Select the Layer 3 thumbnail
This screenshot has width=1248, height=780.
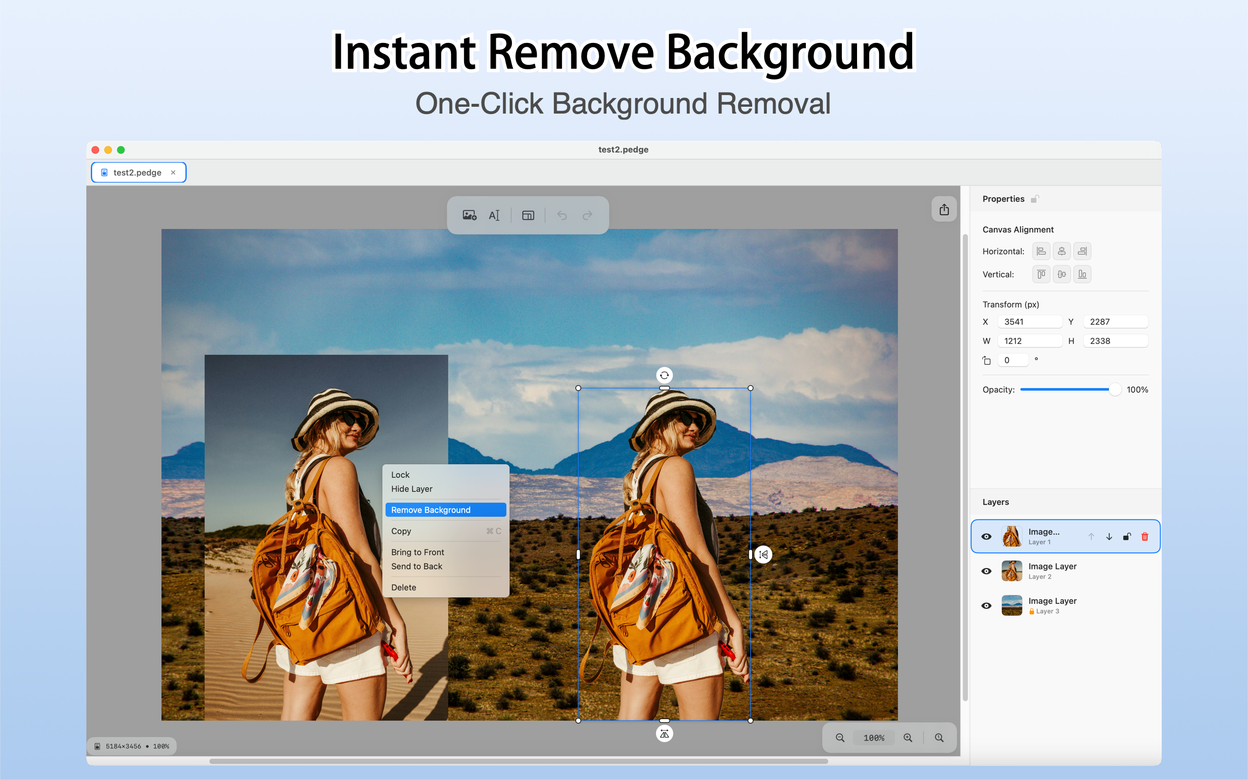[1011, 605]
